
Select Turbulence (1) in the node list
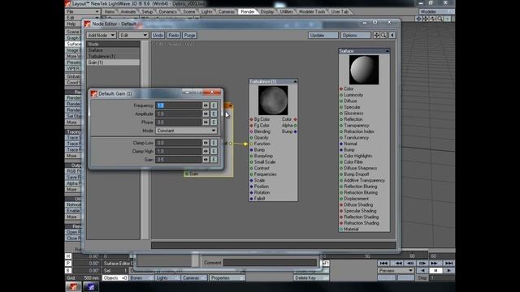[x=113, y=56]
